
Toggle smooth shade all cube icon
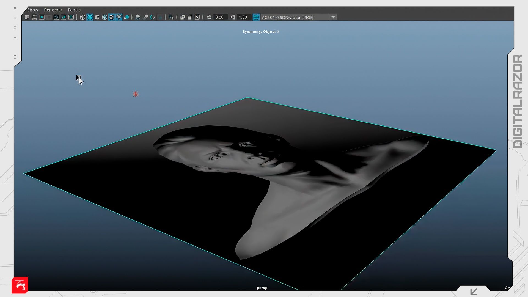[x=90, y=17]
